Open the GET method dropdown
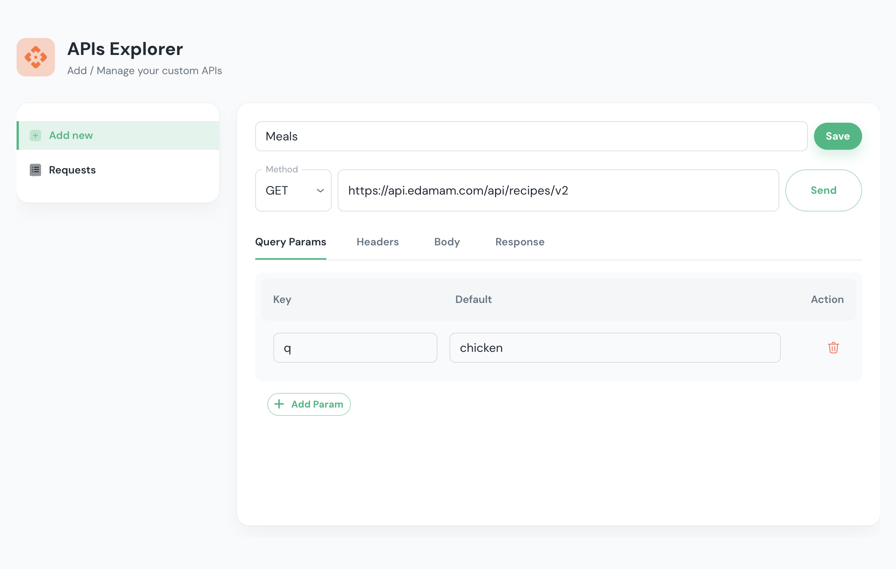This screenshot has width=896, height=569. [293, 190]
